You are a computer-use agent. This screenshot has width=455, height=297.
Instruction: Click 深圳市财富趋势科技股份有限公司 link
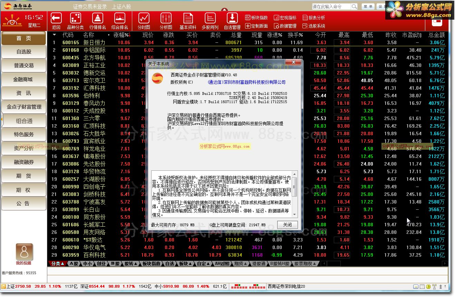tap(247, 82)
